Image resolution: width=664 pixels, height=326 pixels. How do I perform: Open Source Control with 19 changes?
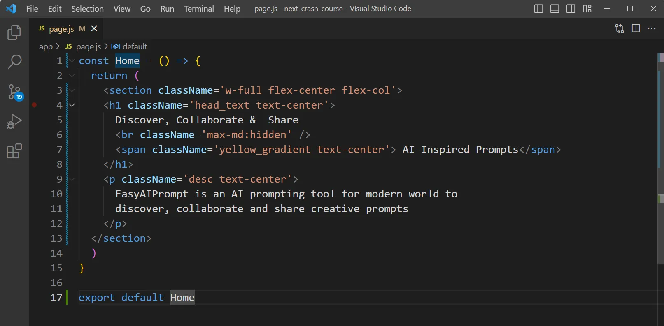pos(15,92)
